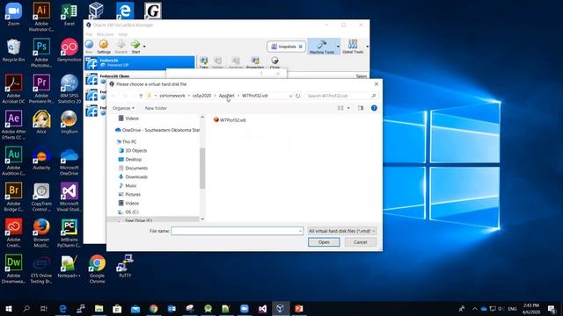This screenshot has height=316, width=563.
Task: Open the Global Tools dropdown arrow
Action: pos(367,47)
